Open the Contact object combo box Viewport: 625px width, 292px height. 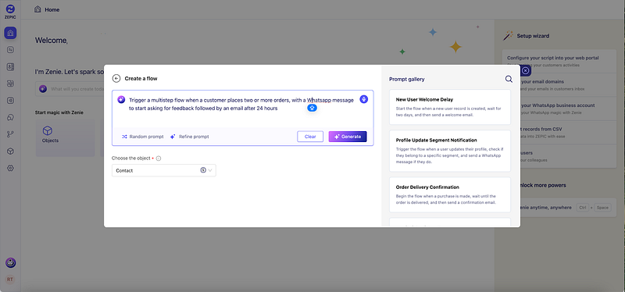[x=164, y=170]
